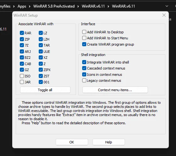
Task: Open WinRAR 5.8 PreActivated breadcrumb folder
Action: [54, 6]
